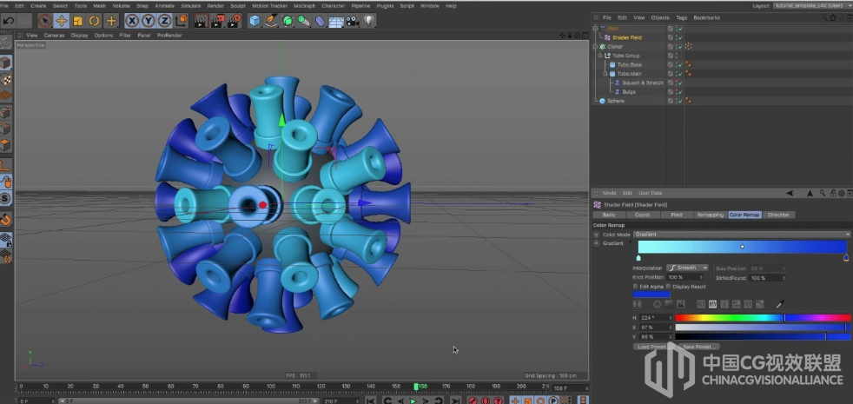Screen dimensions: 853x404
Task: Render the active view
Action: (202, 21)
